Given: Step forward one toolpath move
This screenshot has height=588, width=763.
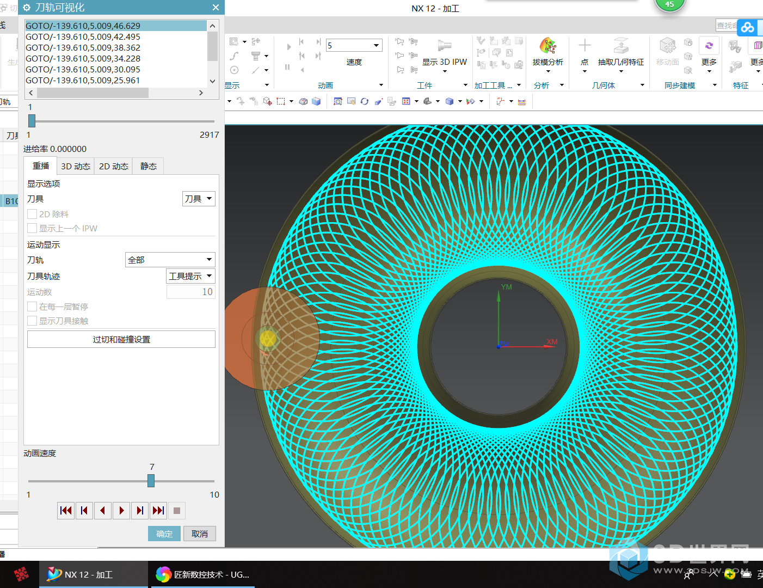Looking at the screenshot, I should (140, 510).
